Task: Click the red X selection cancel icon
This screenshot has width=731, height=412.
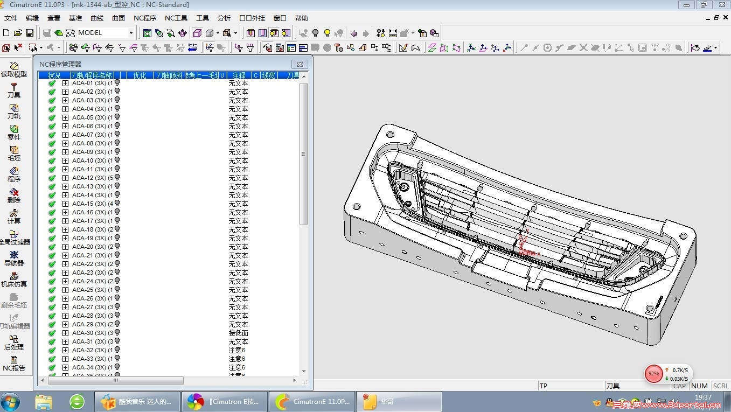Action: coord(18,47)
